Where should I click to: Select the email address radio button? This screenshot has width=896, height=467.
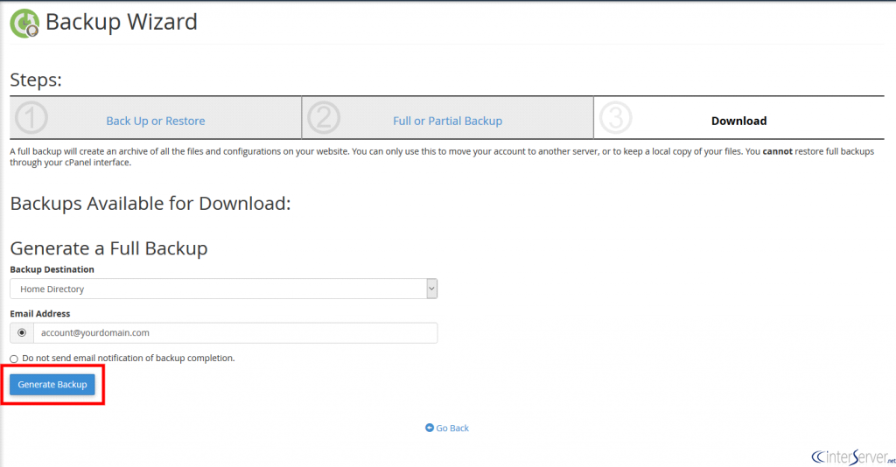coord(22,332)
